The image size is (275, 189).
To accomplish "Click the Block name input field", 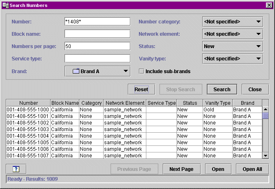I will [97, 34].
